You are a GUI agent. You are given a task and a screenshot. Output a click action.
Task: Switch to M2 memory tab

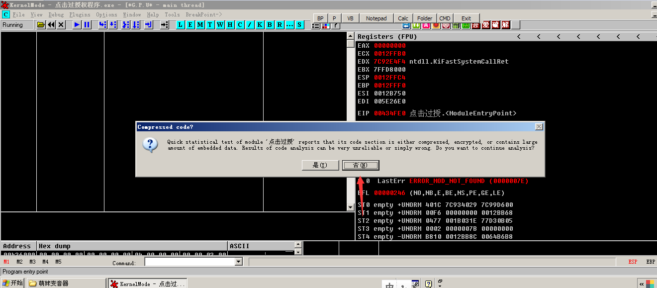19,262
